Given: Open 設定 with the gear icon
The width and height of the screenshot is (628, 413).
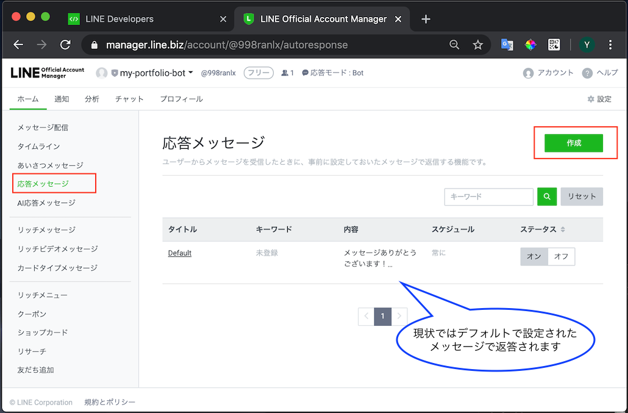Looking at the screenshot, I should (x=599, y=99).
